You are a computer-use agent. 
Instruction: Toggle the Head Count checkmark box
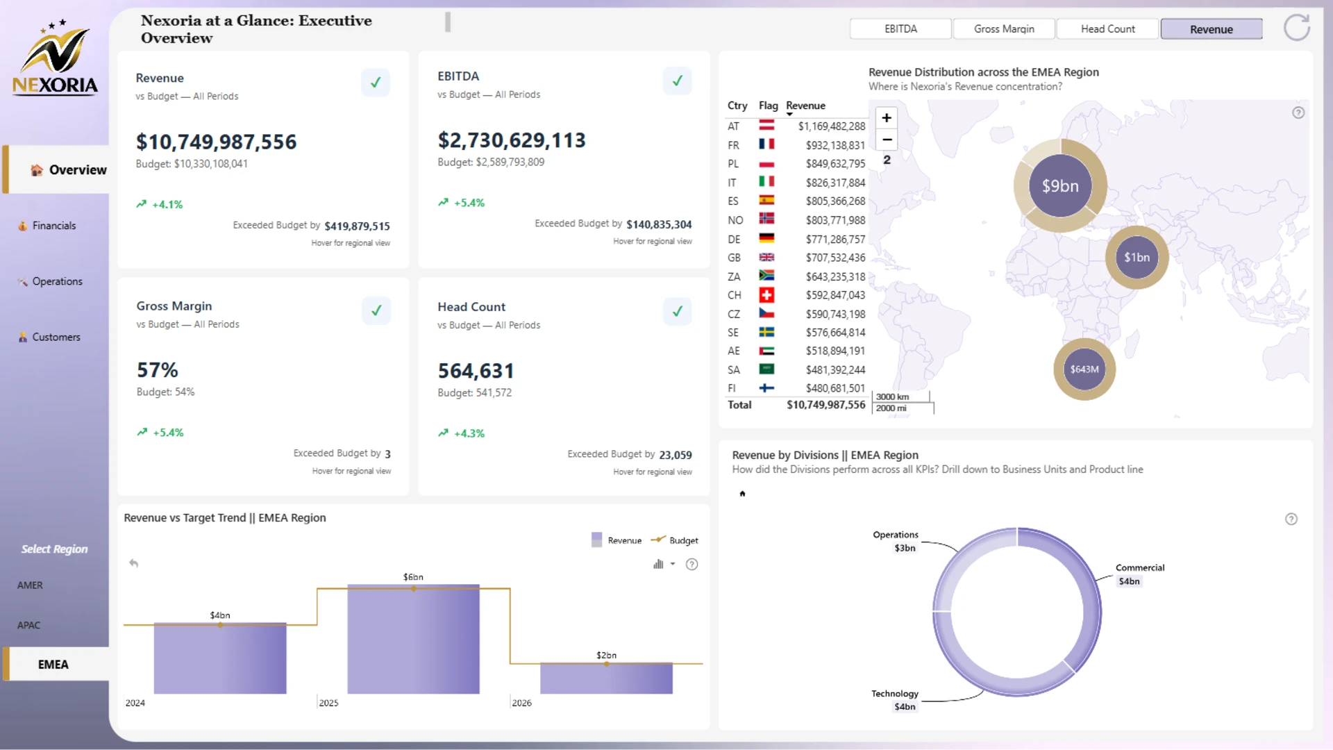click(677, 311)
